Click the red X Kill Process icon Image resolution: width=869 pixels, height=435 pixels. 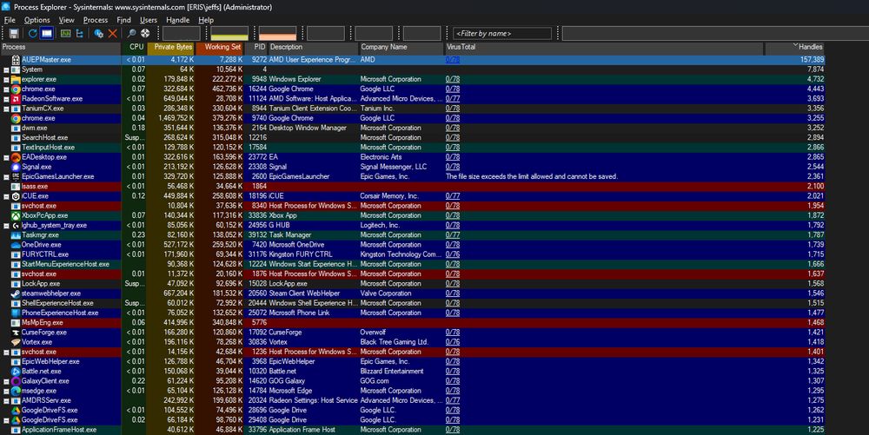pyautogui.click(x=112, y=34)
